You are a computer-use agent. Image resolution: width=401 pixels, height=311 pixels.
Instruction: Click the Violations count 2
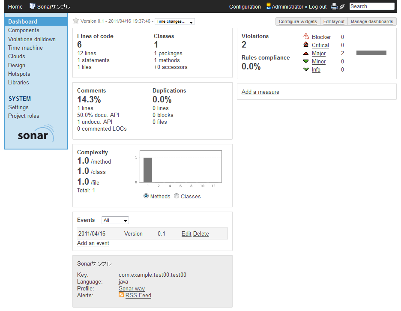pyautogui.click(x=244, y=45)
